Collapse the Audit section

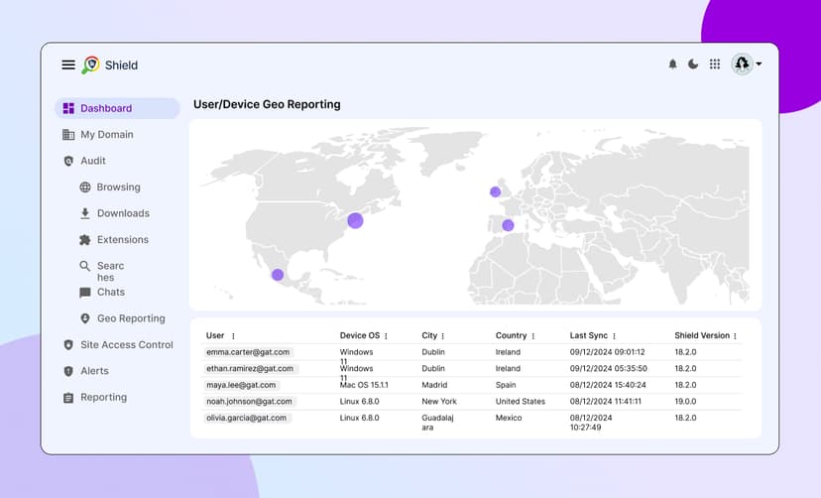(x=93, y=161)
